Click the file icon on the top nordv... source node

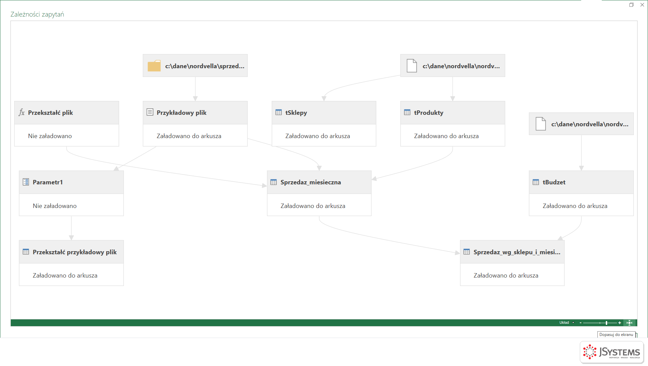tap(412, 66)
